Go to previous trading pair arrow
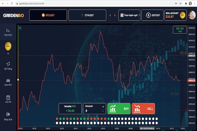Image resolution: width=197 pixels, height=131 pixels. (x=110, y=15)
